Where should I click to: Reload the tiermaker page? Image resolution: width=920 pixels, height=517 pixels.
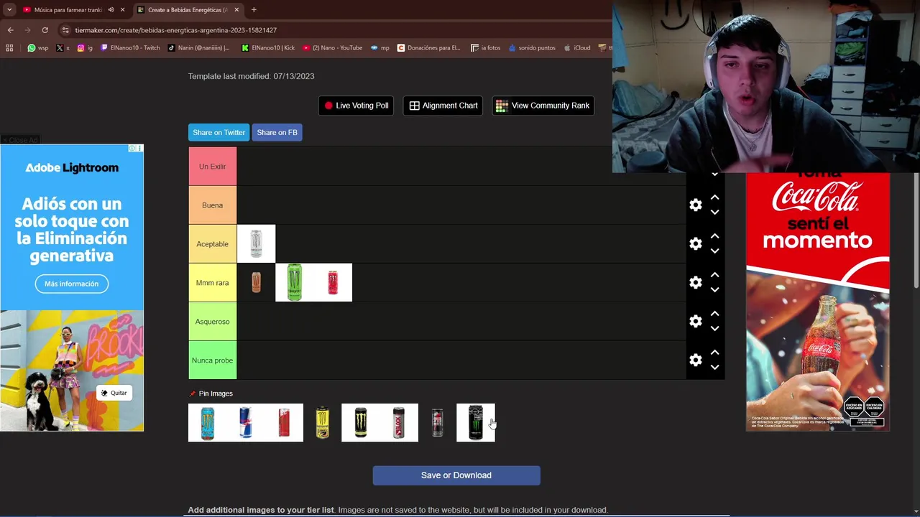[45, 30]
